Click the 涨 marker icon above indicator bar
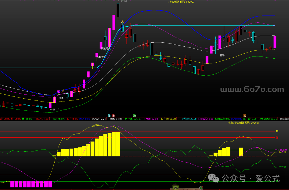Image resolution: width=289 pixels, height=190 pixels. pyautogui.click(x=113, y=116)
